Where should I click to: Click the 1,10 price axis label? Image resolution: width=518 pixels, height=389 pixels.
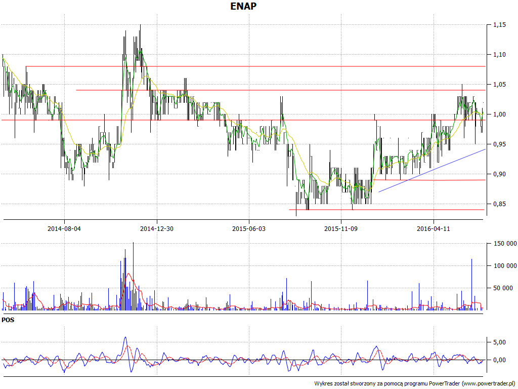pos(499,55)
